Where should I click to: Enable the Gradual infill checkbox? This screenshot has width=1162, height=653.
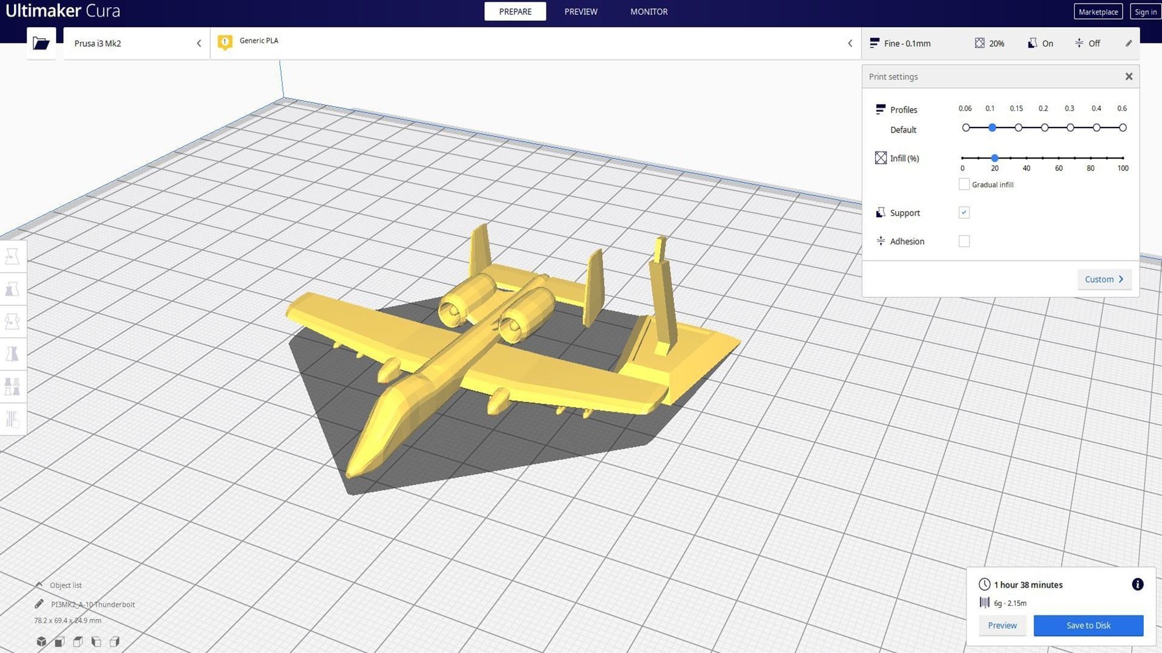point(964,184)
